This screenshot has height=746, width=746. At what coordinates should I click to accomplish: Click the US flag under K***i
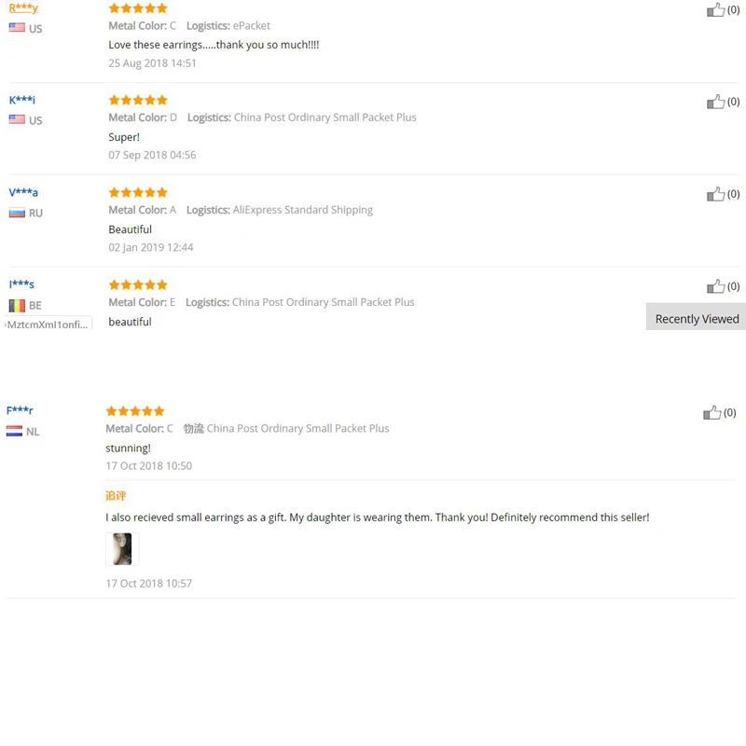click(x=17, y=119)
